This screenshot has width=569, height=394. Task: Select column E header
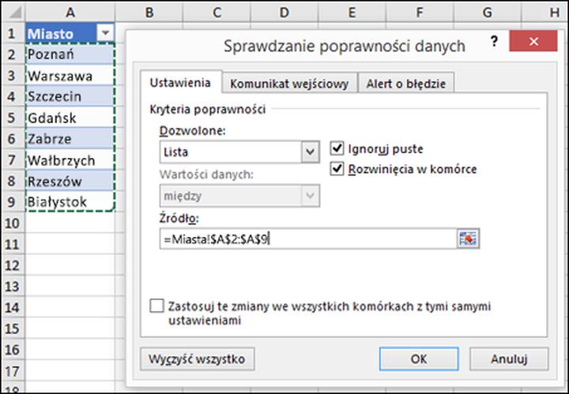point(352,13)
